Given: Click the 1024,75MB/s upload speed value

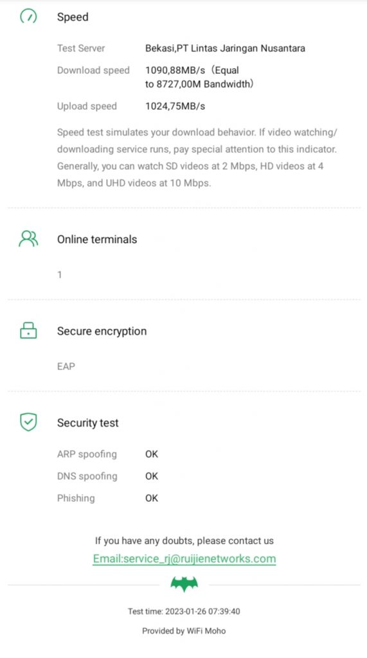Looking at the screenshot, I should pos(175,106).
